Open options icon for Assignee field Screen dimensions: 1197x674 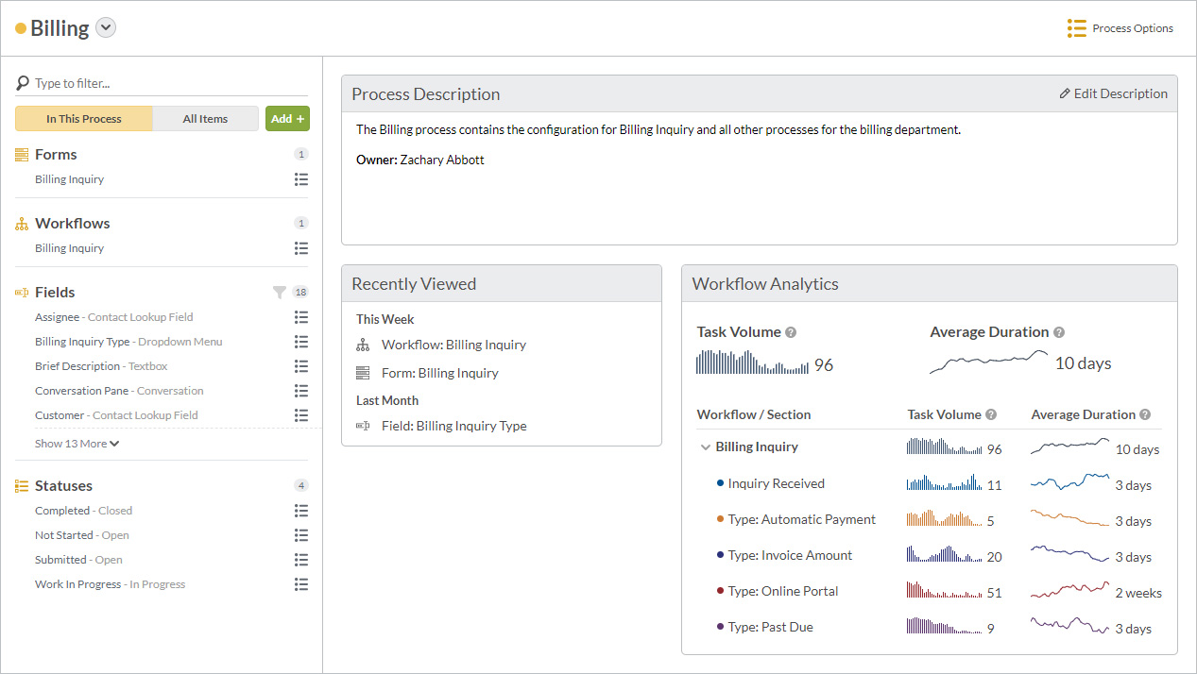301,317
